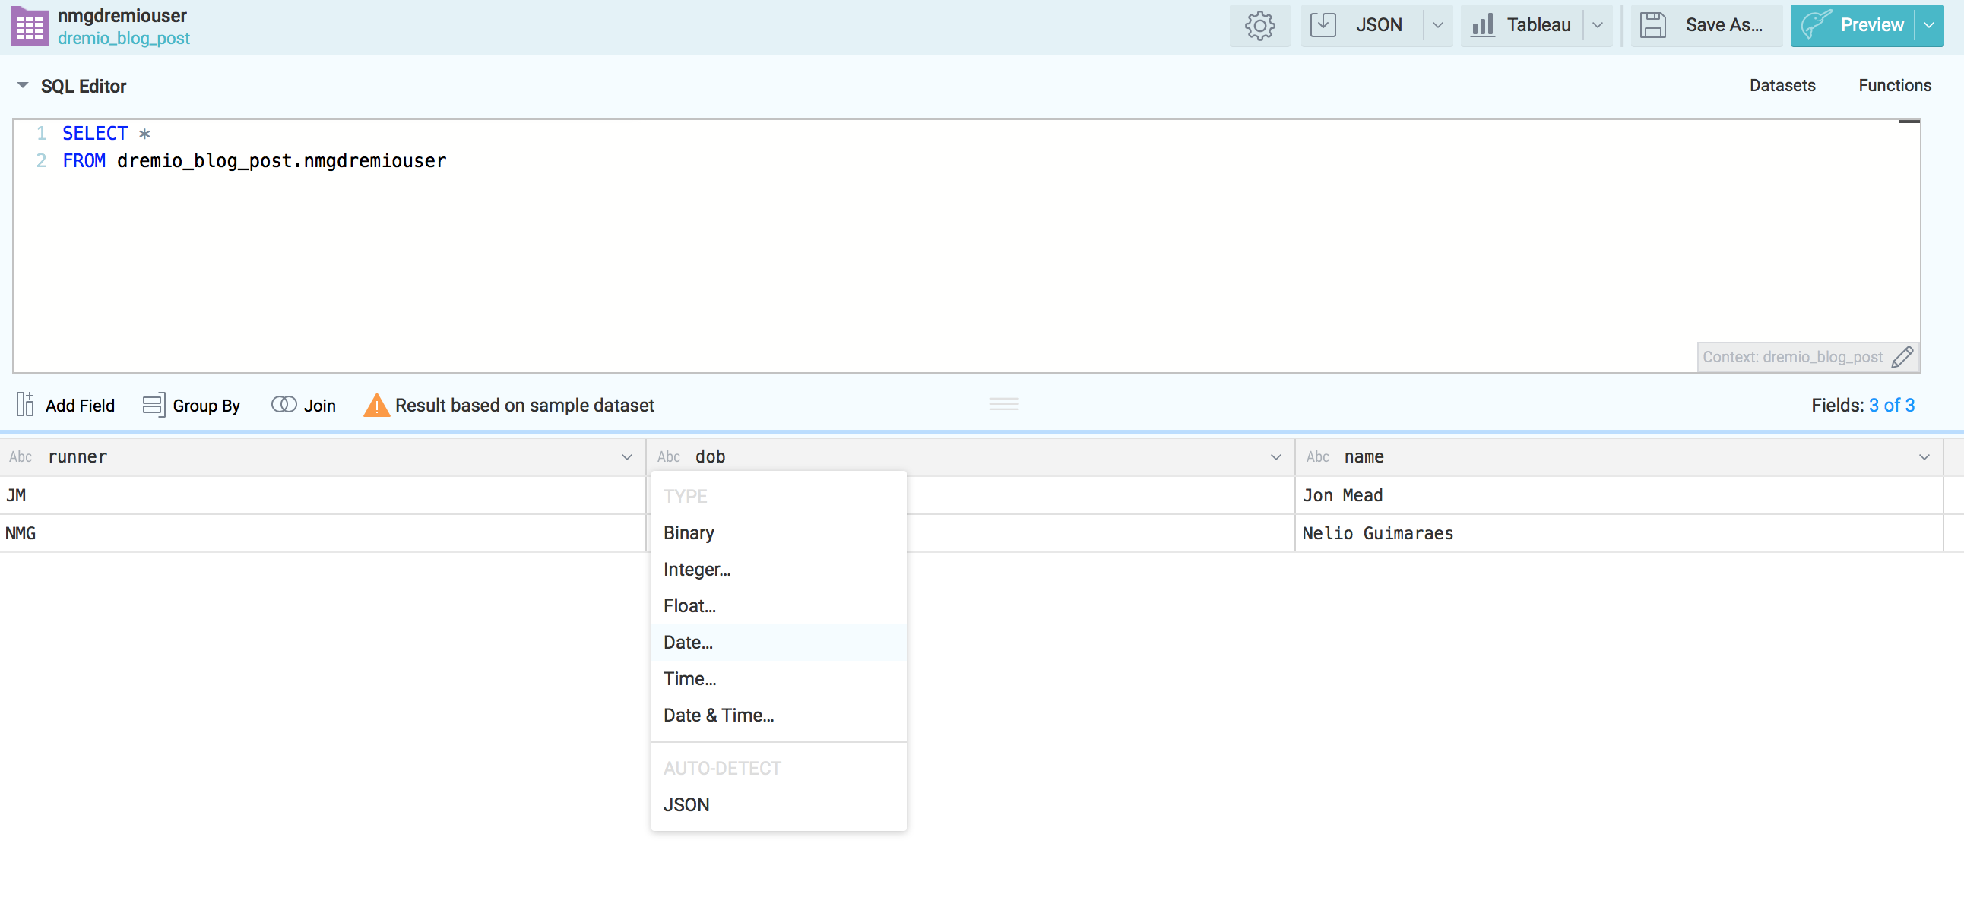Click the Abc type icon of runner column
This screenshot has height=913, width=1964.
coord(21,456)
